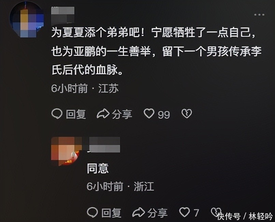This screenshot has width=275, height=222.
Task: Click the 99 like count
Action: [x=164, y=115]
